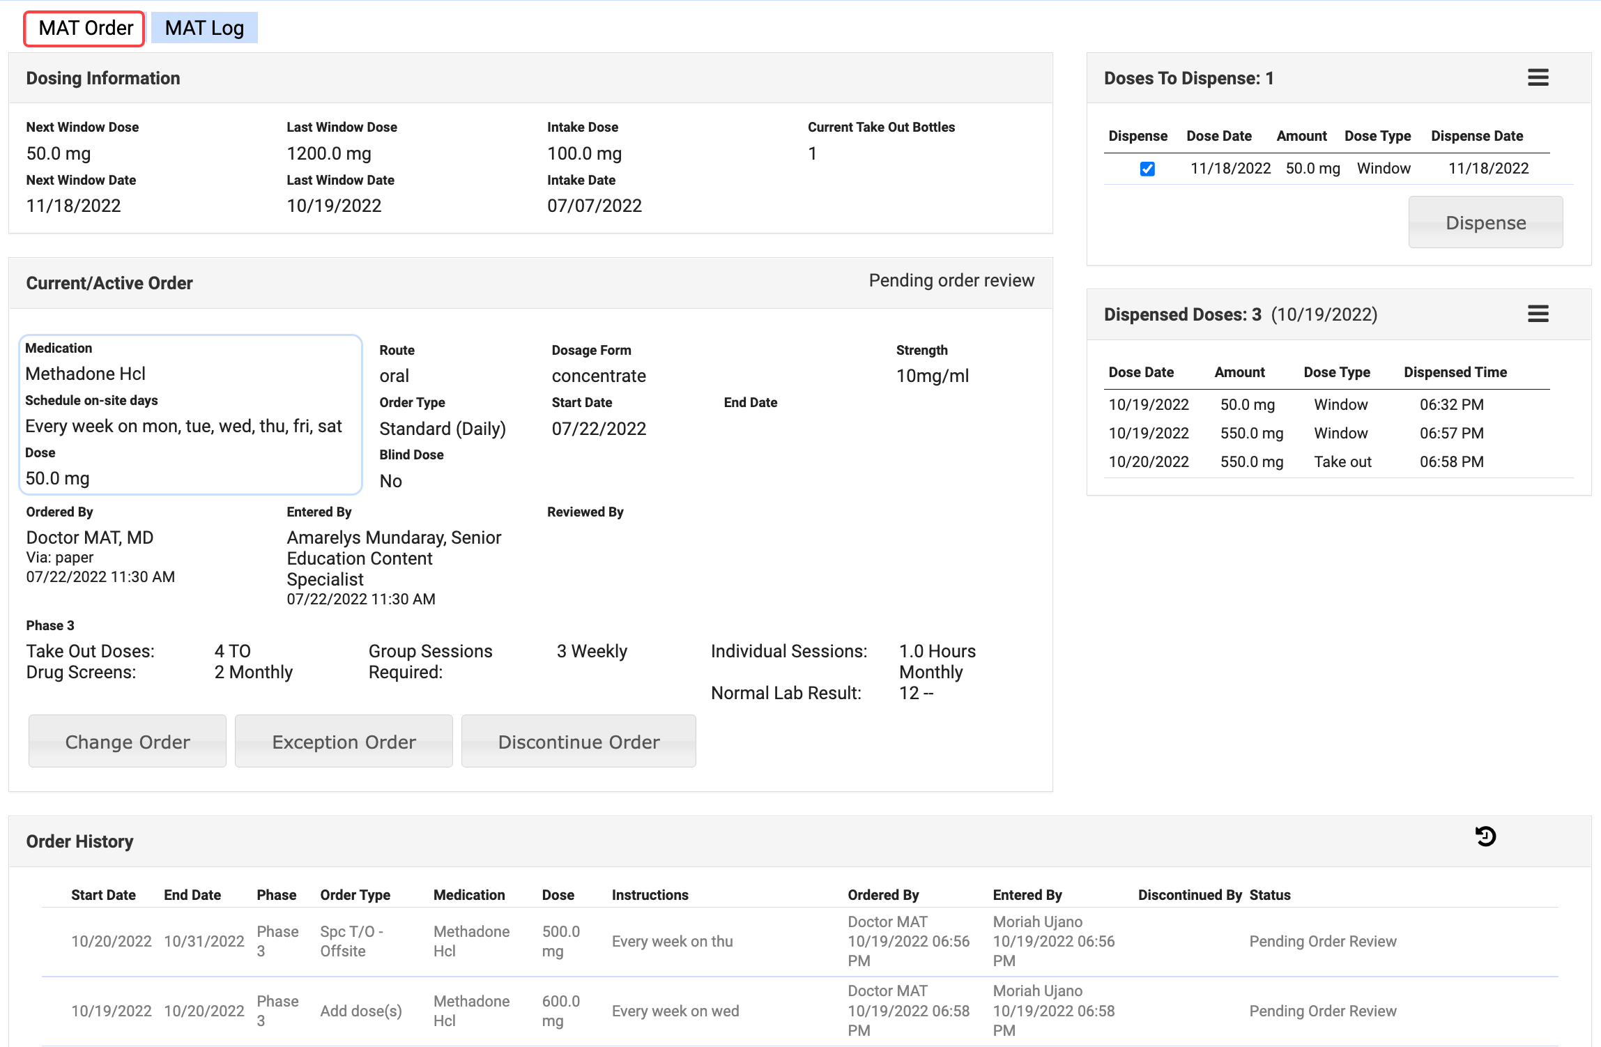
Task: Select the MAT Order tab
Action: pos(85,28)
